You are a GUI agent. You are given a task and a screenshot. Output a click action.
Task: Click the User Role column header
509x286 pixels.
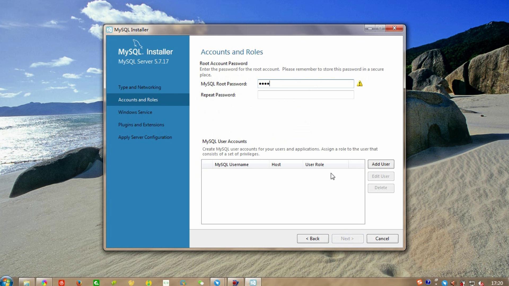pos(325,164)
